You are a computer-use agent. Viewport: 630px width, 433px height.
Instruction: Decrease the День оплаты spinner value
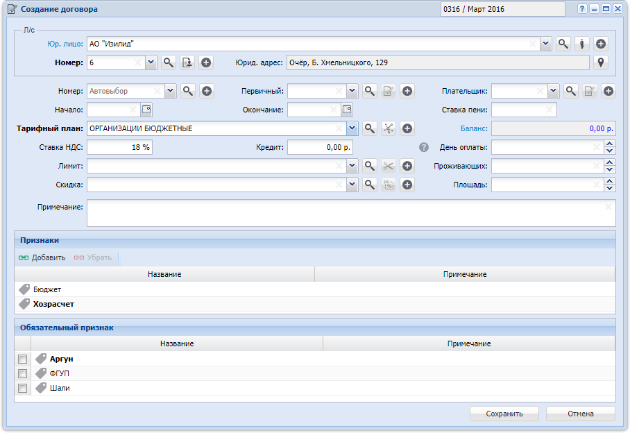tap(609, 151)
